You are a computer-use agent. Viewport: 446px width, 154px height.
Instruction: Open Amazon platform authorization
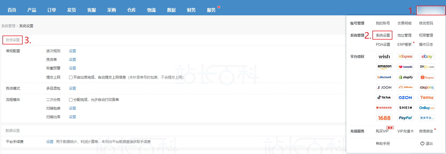[x=384, y=66]
